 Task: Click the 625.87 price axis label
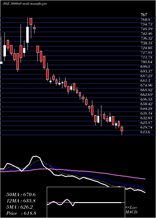(x=147, y=123)
